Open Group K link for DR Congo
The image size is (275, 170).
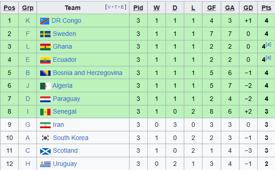[x=28, y=20]
